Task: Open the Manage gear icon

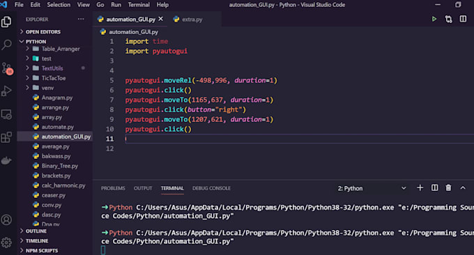Action: click(x=6, y=242)
